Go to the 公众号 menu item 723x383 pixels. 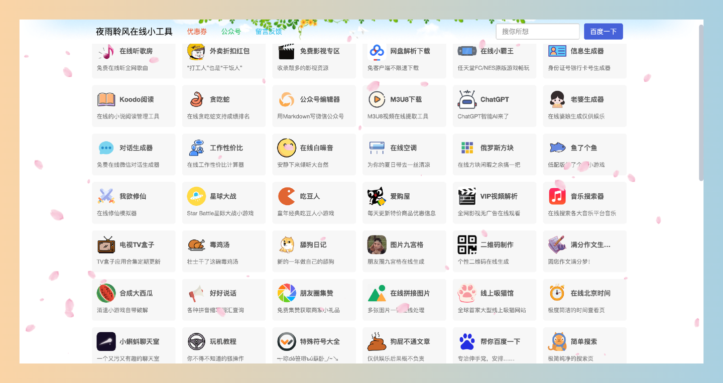click(x=231, y=32)
